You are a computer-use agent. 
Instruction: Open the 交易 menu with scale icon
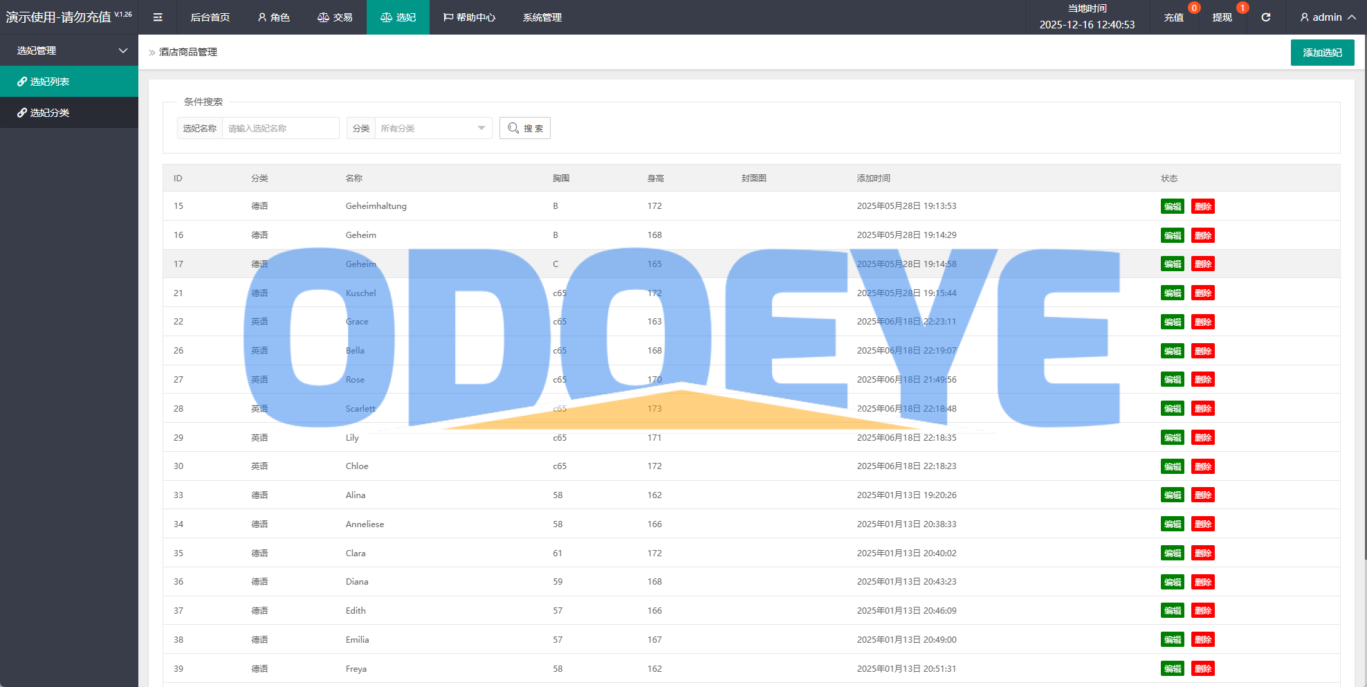(x=335, y=17)
